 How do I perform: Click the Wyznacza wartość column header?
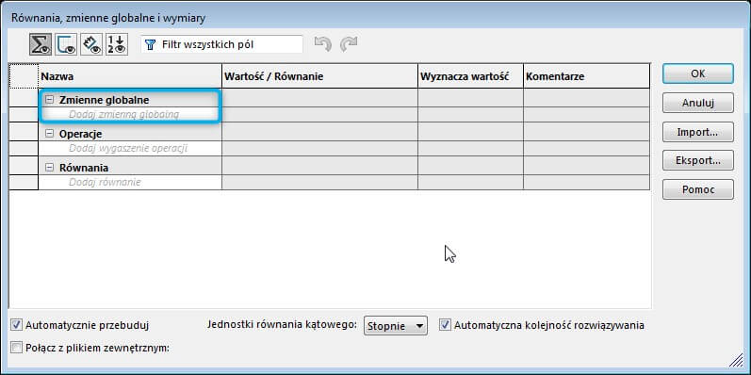point(470,76)
